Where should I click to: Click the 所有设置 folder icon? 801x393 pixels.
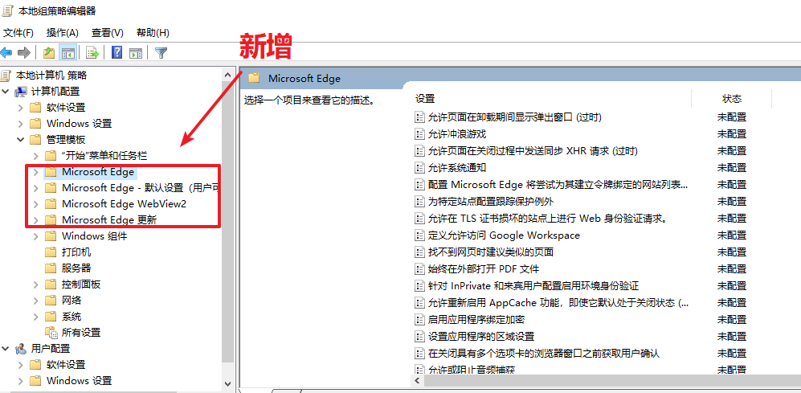51,334
